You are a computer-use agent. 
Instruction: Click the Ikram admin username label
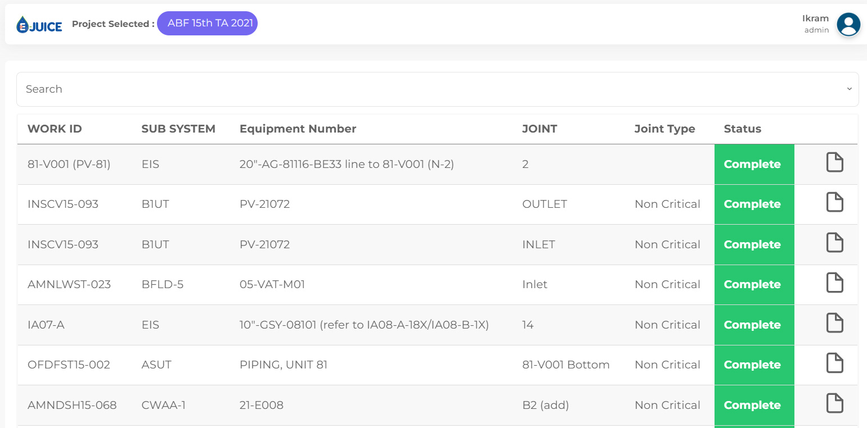815,19
